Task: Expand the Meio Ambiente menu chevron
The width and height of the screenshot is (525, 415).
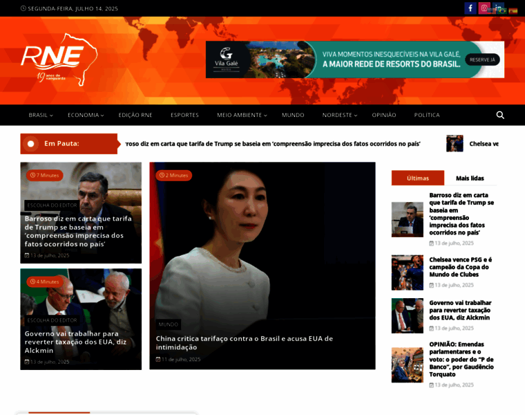Action: (265, 116)
